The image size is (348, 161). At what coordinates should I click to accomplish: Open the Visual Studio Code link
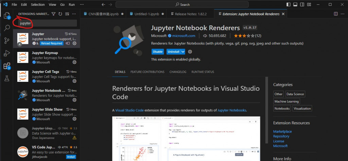coord(129,110)
